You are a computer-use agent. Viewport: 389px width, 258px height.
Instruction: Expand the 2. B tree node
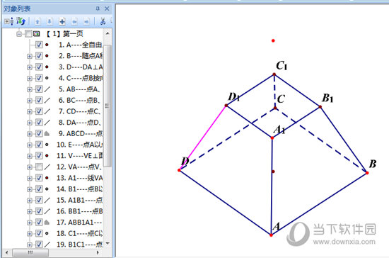point(30,56)
